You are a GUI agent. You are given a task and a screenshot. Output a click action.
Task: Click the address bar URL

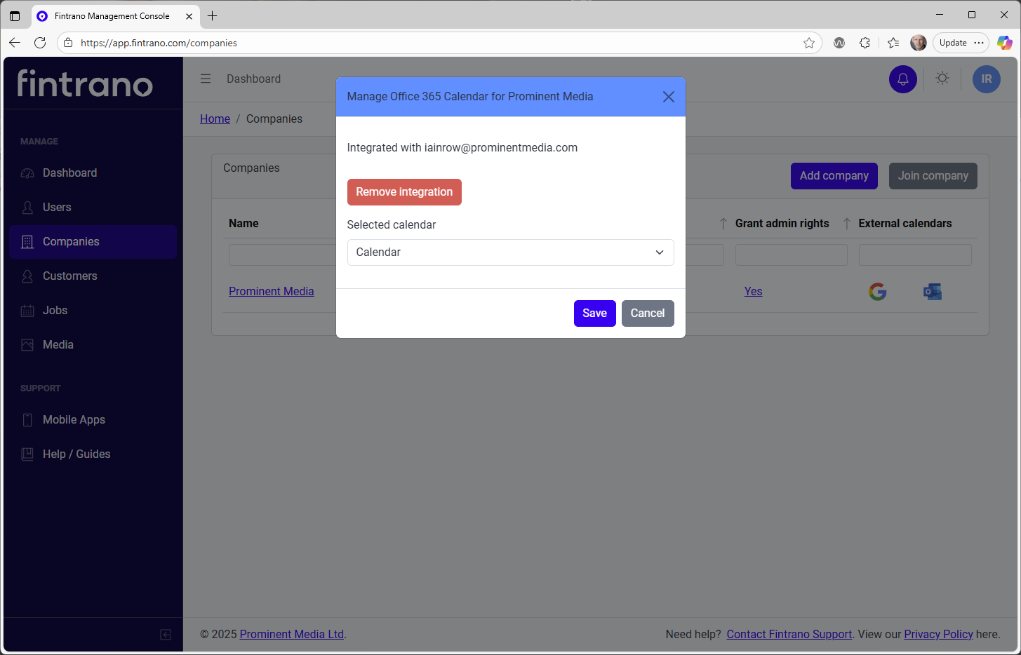point(159,43)
